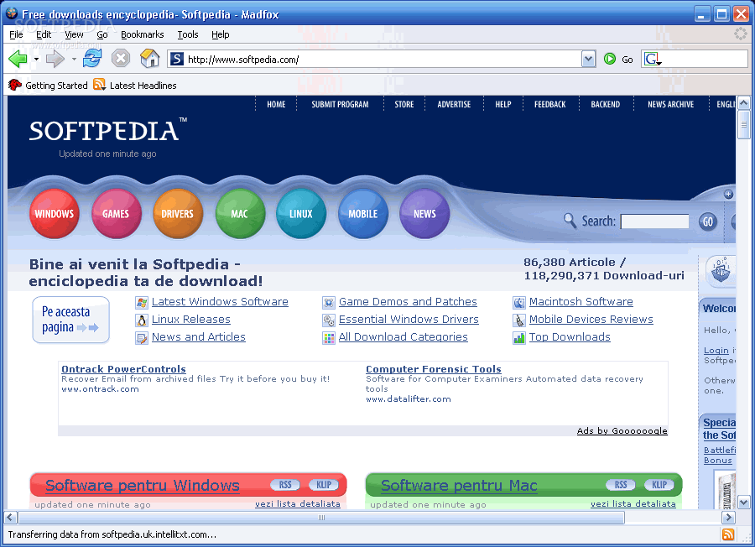
Task: Click the SOFTPEDIA logo
Action: 108,131
